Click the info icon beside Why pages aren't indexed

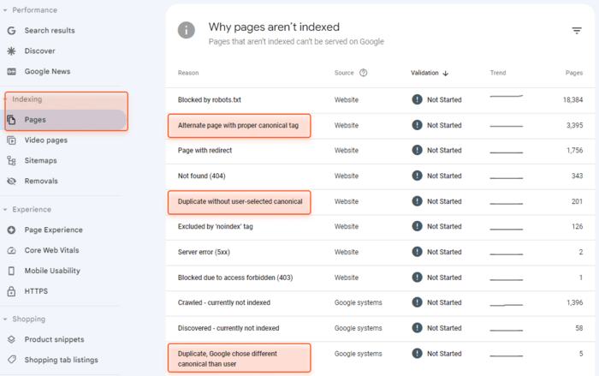(x=187, y=30)
